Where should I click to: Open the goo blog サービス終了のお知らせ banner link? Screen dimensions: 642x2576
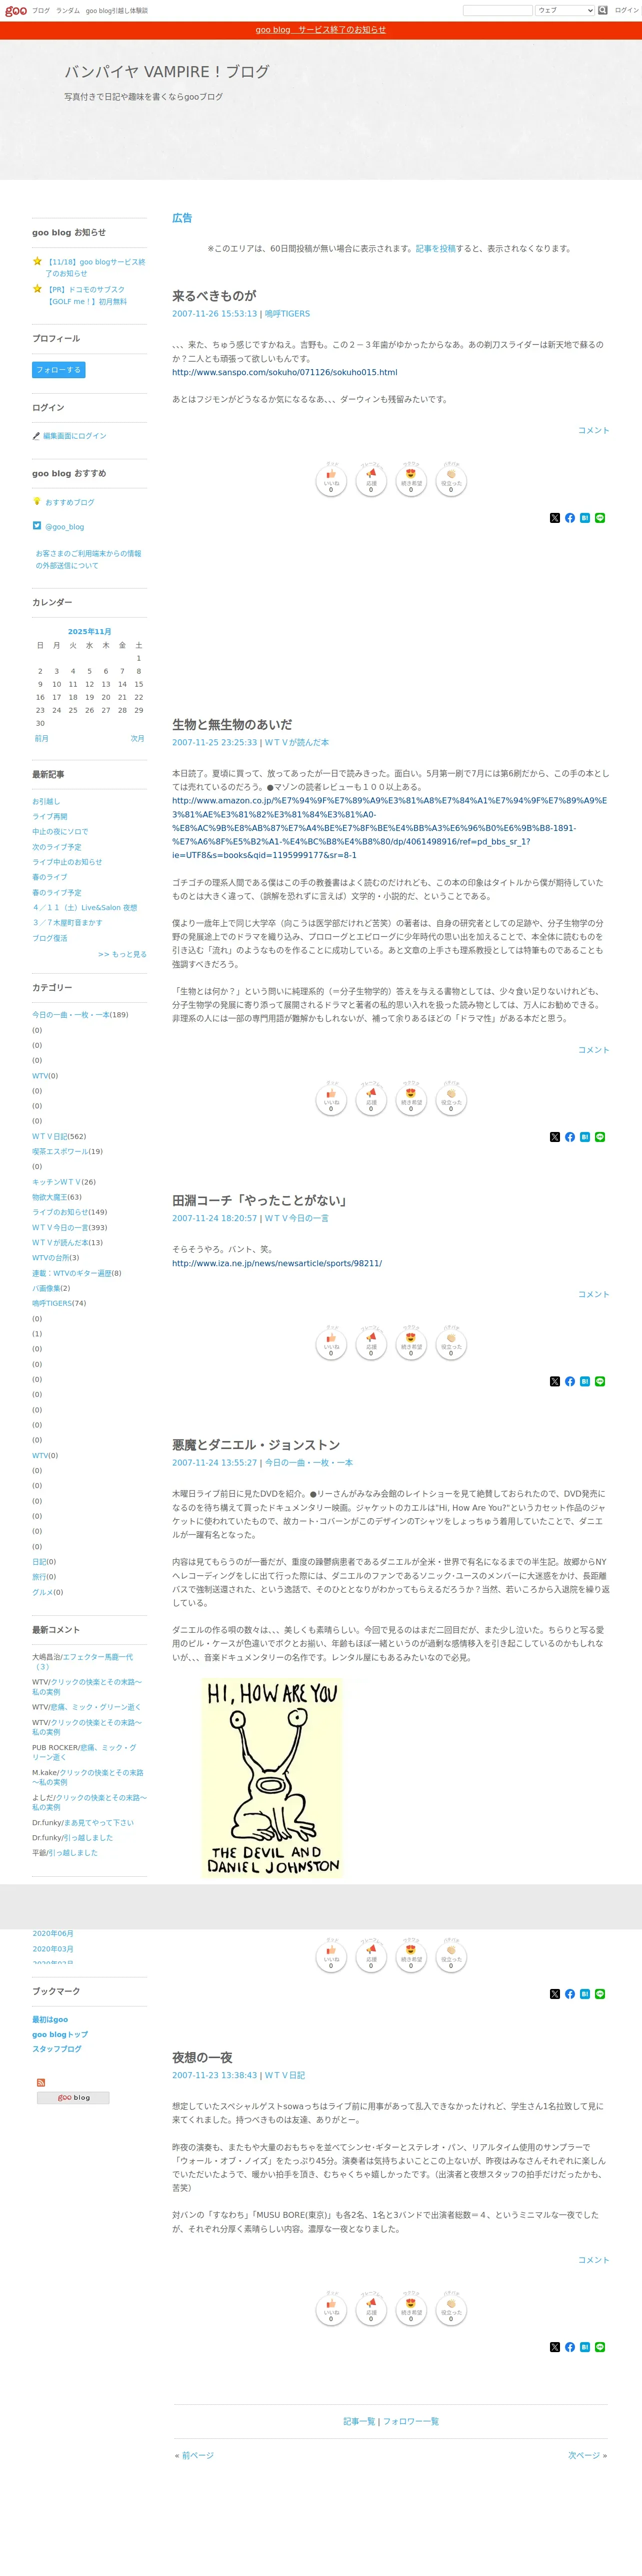(x=320, y=30)
